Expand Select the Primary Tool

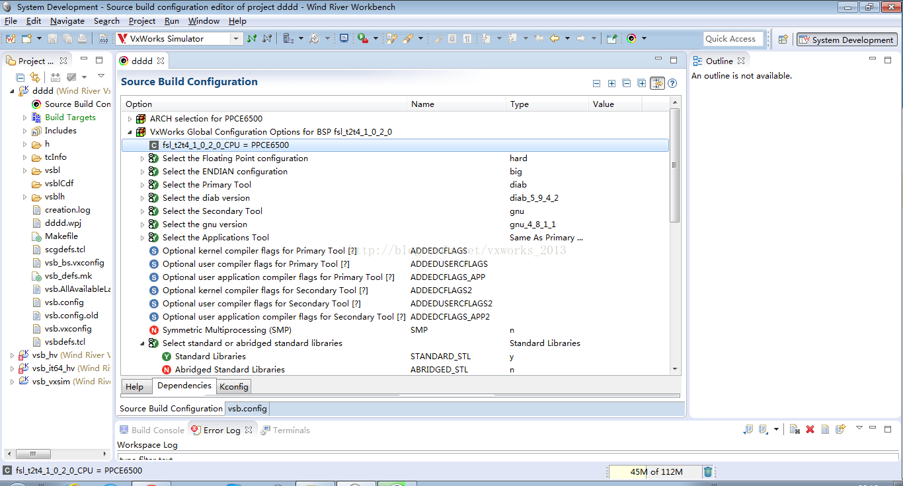(142, 185)
